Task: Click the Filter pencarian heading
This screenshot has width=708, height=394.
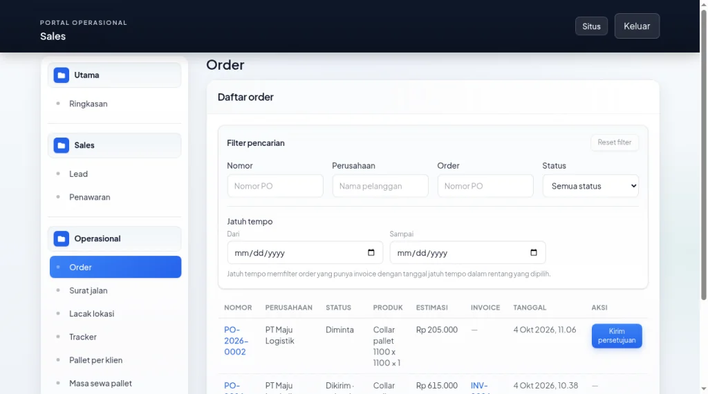Action: (x=256, y=143)
